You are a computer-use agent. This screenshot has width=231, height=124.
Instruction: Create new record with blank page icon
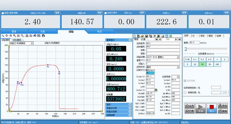click(135, 36)
